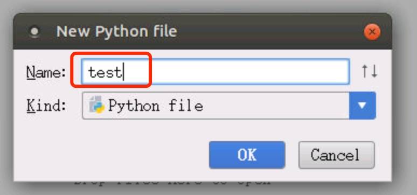Click the Python file icon in Kind box

point(96,105)
